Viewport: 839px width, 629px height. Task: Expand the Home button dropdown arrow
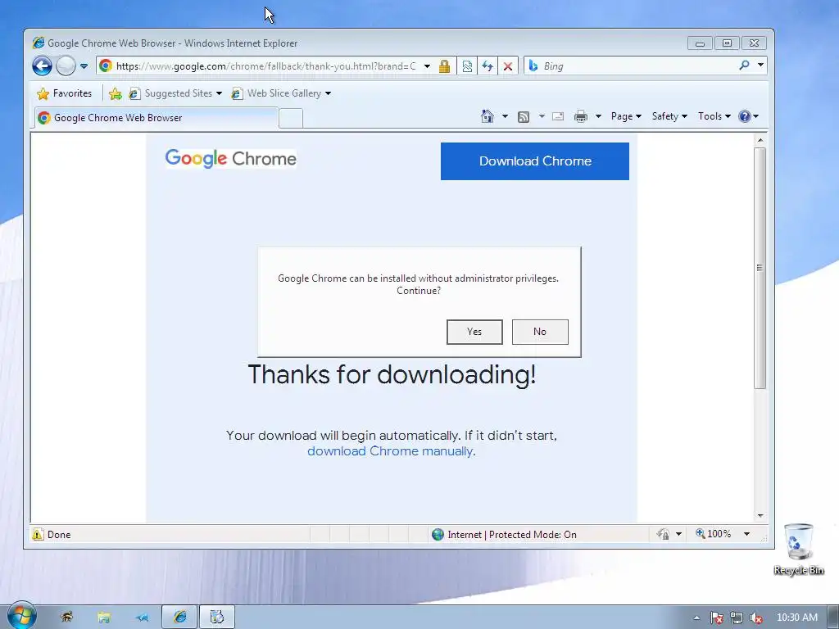(505, 116)
